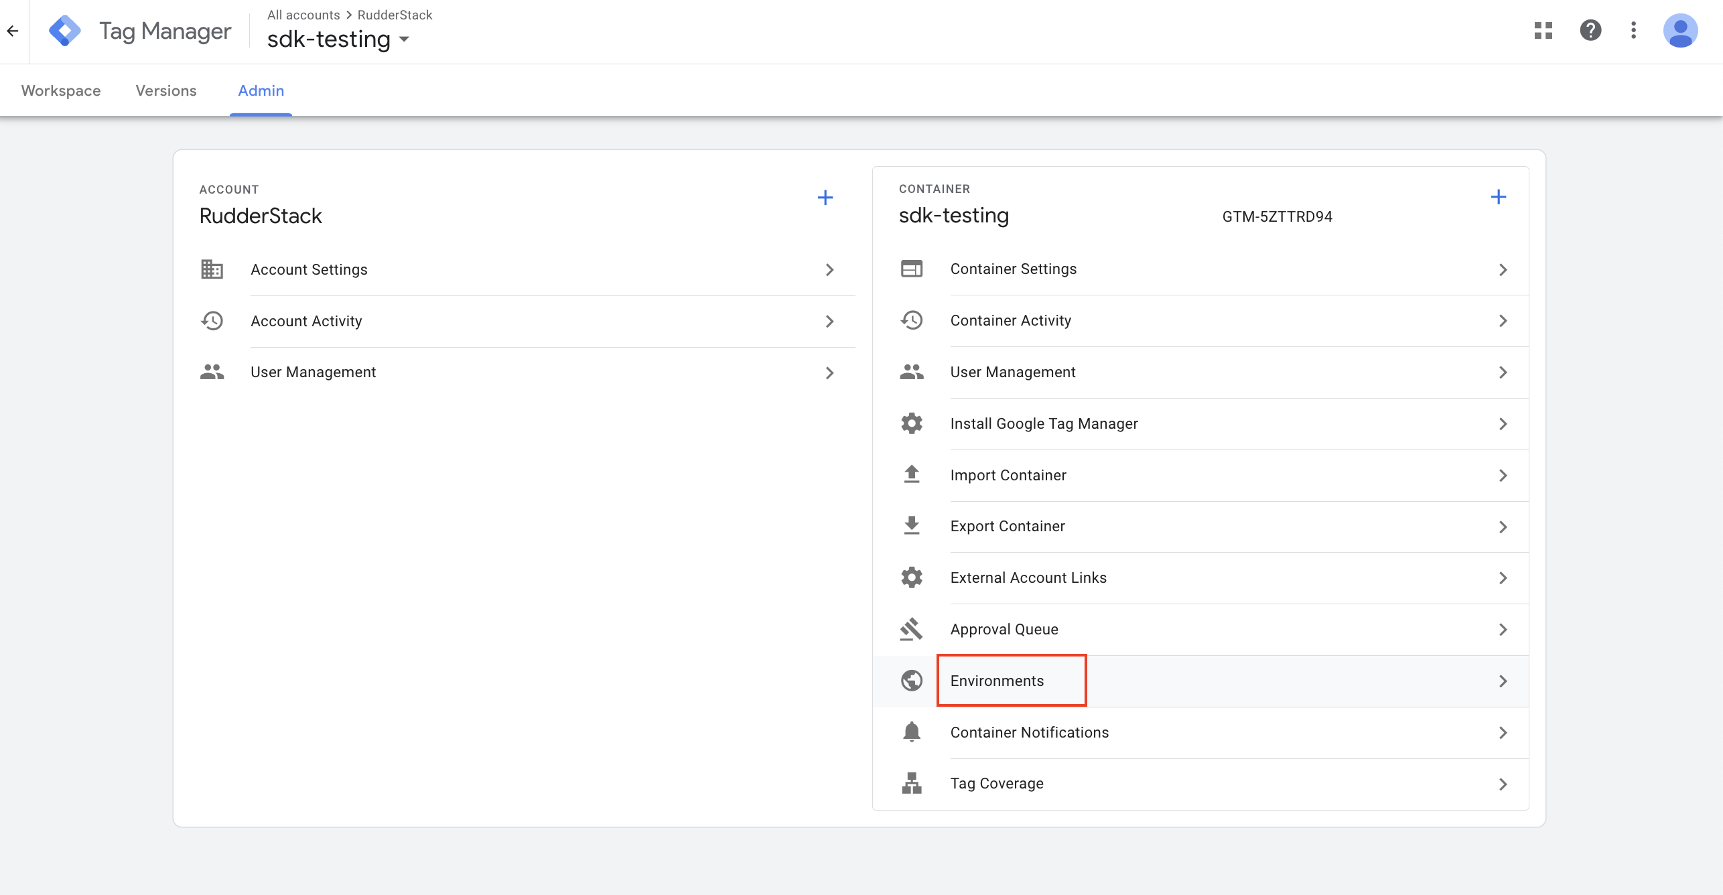Screen dimensions: 1723x895
Task: Click Install Google Tag Manager gear icon
Action: (x=912, y=423)
